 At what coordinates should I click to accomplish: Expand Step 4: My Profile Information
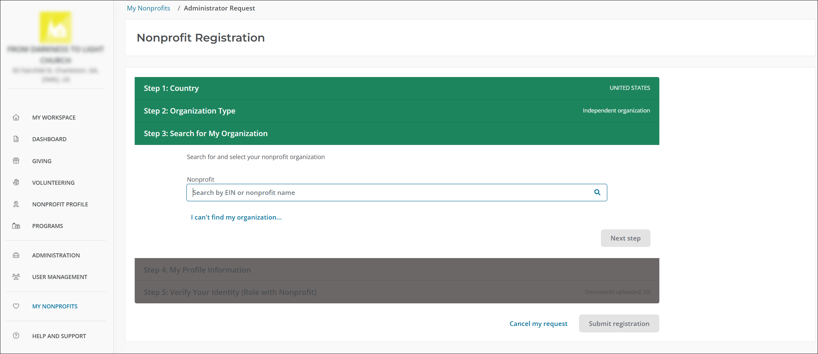click(x=396, y=270)
